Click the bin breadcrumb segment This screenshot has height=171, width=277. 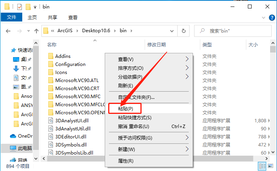click(x=123, y=31)
